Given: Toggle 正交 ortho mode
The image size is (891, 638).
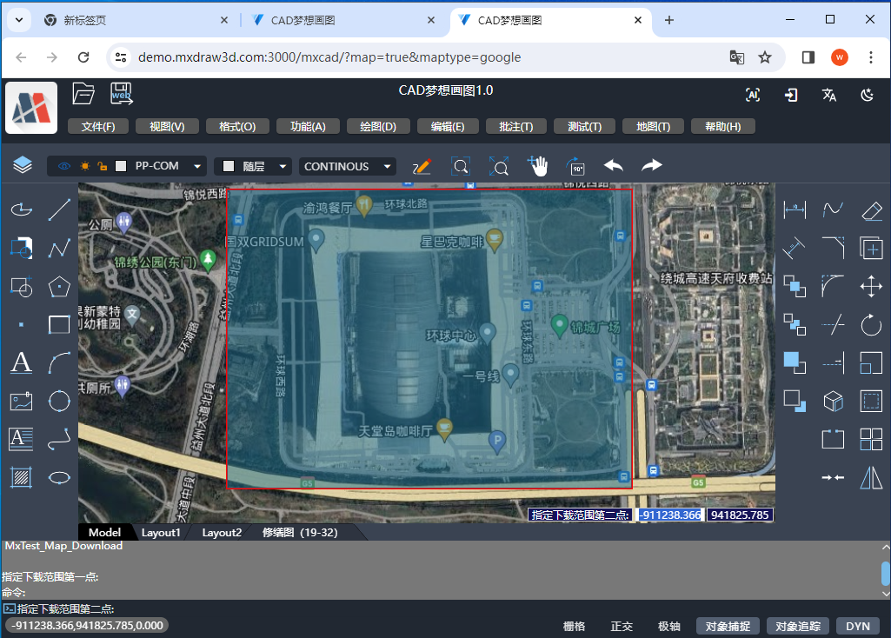Looking at the screenshot, I should (x=622, y=626).
